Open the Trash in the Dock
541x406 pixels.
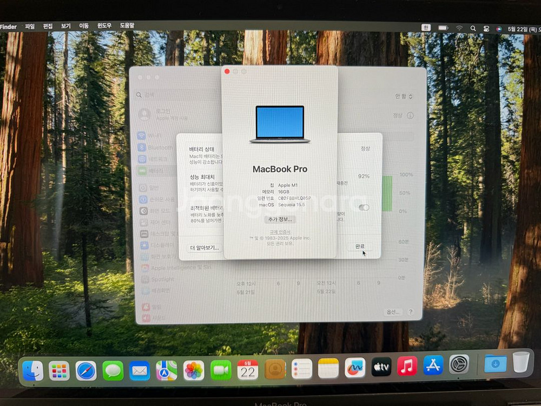(x=521, y=362)
